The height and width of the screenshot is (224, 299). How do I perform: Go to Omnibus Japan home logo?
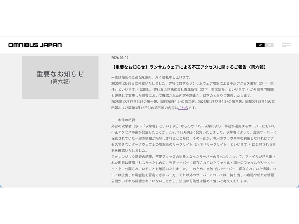[35, 45]
